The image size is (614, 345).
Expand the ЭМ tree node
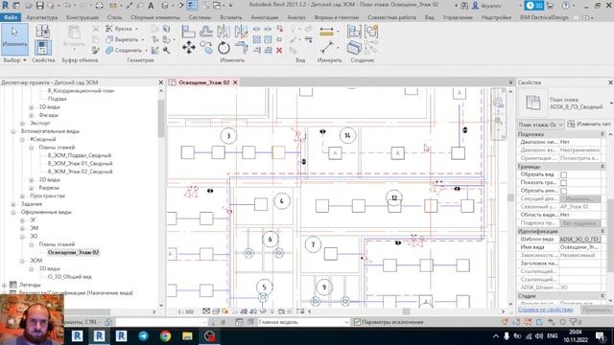coord(22,228)
